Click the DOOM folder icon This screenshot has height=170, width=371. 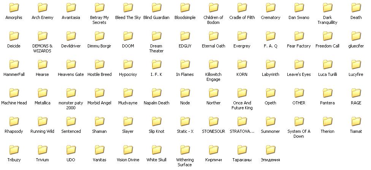[x=128, y=36]
